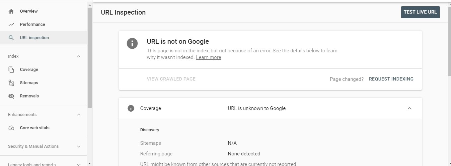
Task: Click the Core web vitals gauge icon
Action: click(11, 128)
